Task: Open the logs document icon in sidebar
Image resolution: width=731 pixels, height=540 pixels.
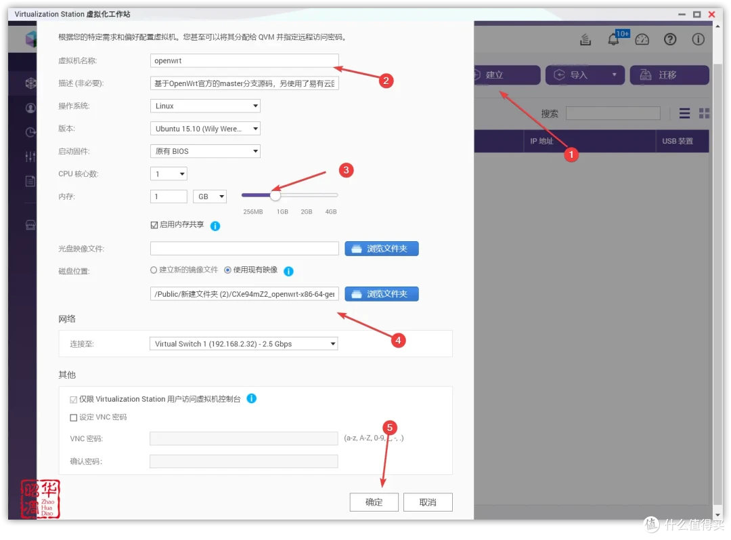Action: click(30, 181)
